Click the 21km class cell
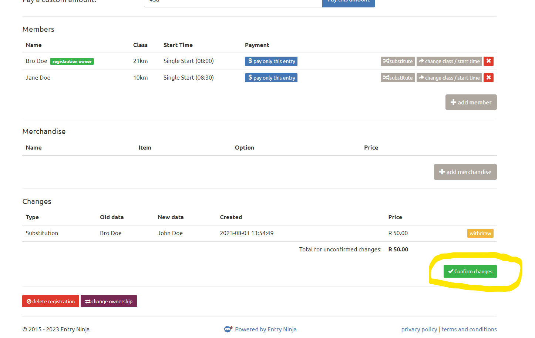 (x=141, y=61)
